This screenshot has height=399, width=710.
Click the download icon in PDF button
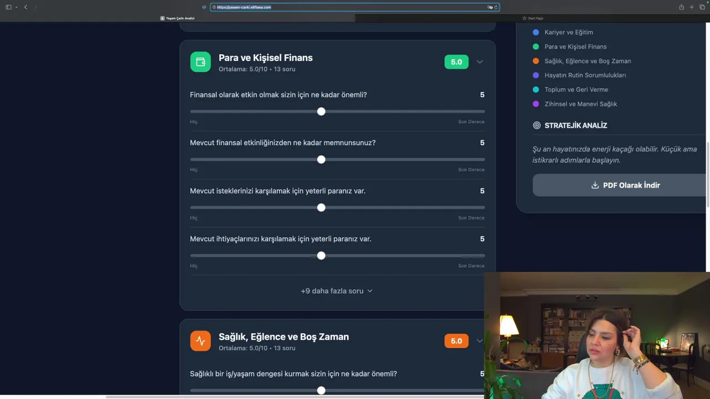595,185
